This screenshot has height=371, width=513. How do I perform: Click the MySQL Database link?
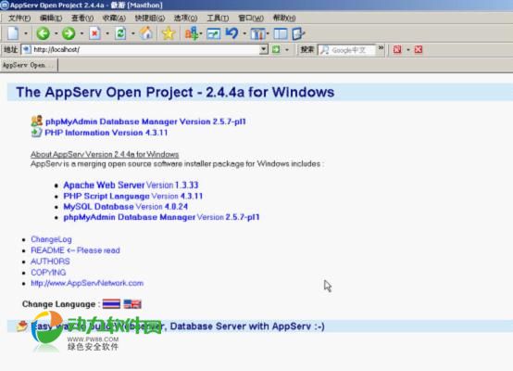point(98,207)
